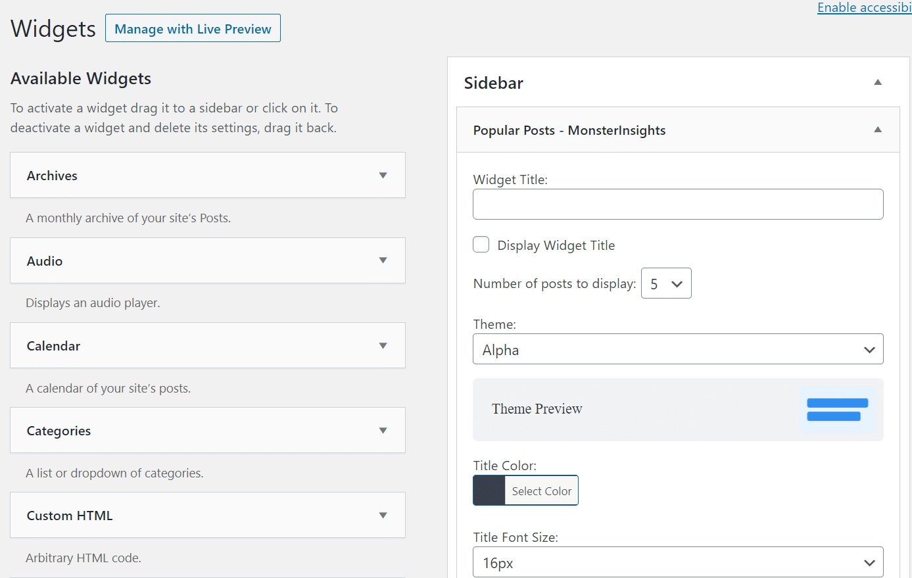Click the blue bars icon in Theme Preview
Screen dimensions: 912x578
coord(836,409)
